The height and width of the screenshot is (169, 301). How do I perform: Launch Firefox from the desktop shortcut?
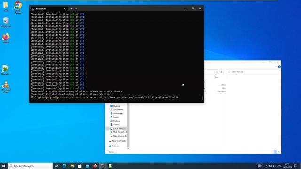[6, 38]
